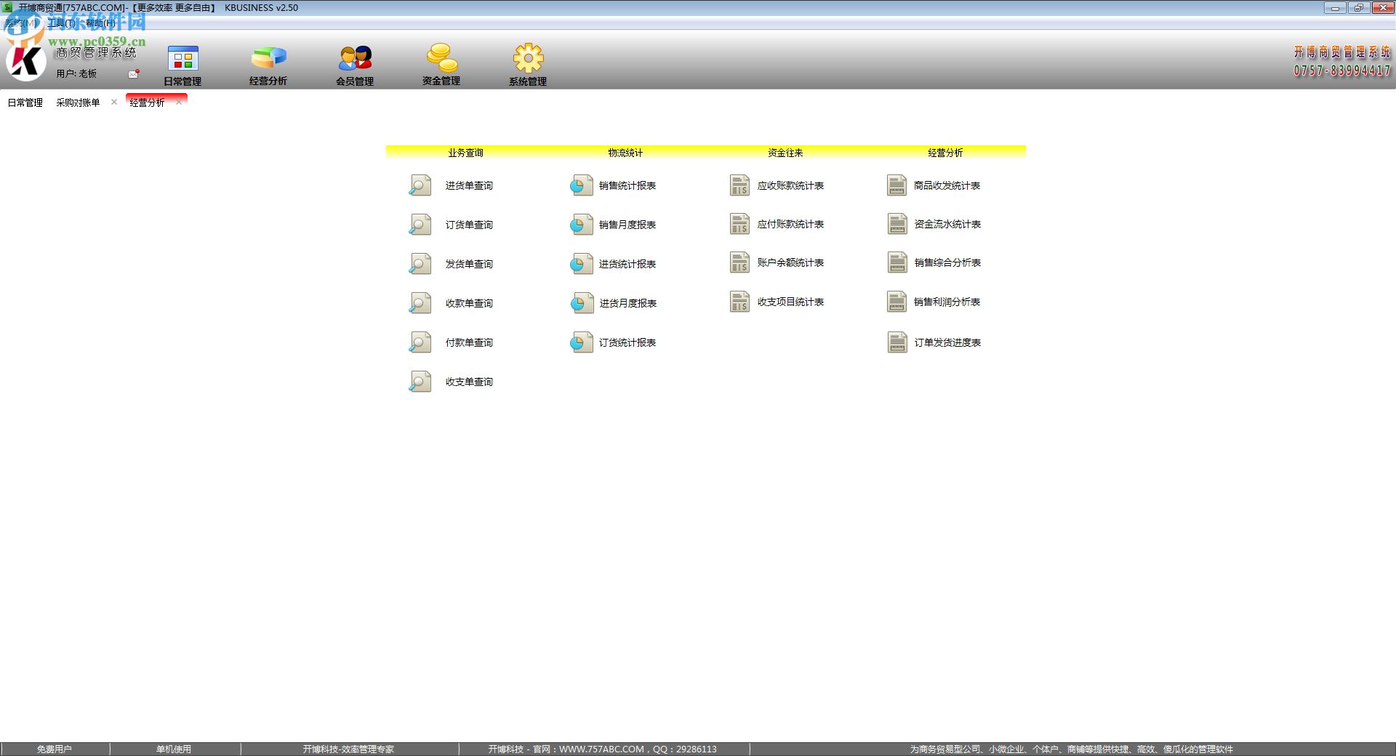Click 免费用户 in the status bar

pyautogui.click(x=55, y=749)
